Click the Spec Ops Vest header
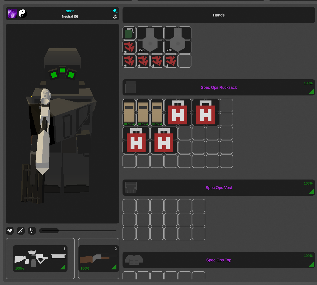This screenshot has width=317, height=285. click(x=219, y=188)
